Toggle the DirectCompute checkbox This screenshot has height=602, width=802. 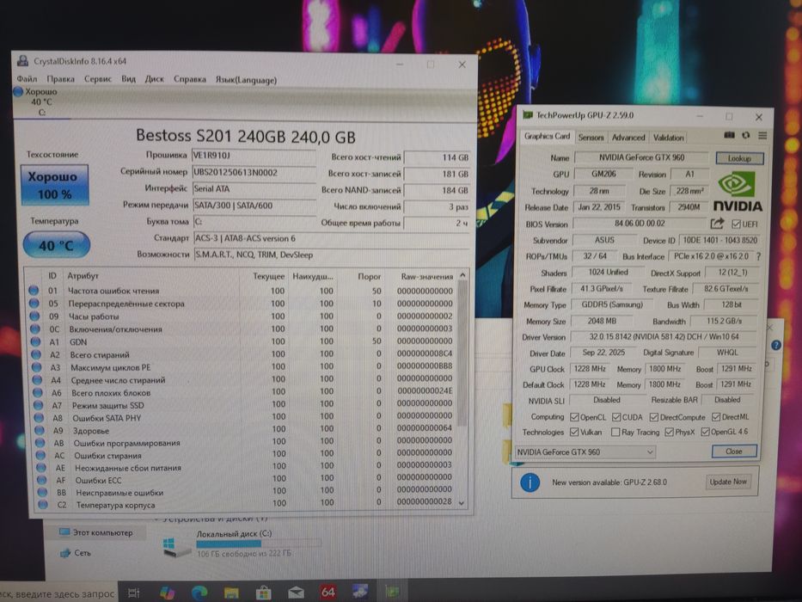[654, 417]
